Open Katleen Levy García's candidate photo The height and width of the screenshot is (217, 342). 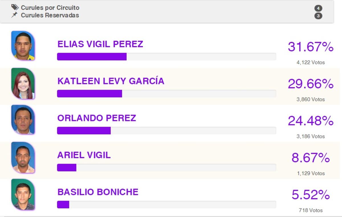[x=23, y=84]
